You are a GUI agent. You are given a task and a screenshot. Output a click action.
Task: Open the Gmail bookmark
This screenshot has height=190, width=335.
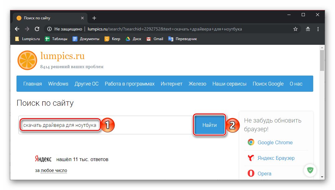(x=155, y=39)
